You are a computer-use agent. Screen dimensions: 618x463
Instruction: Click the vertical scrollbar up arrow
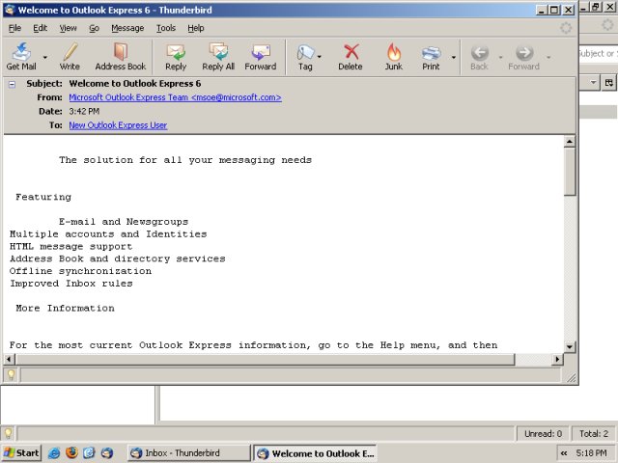point(570,142)
